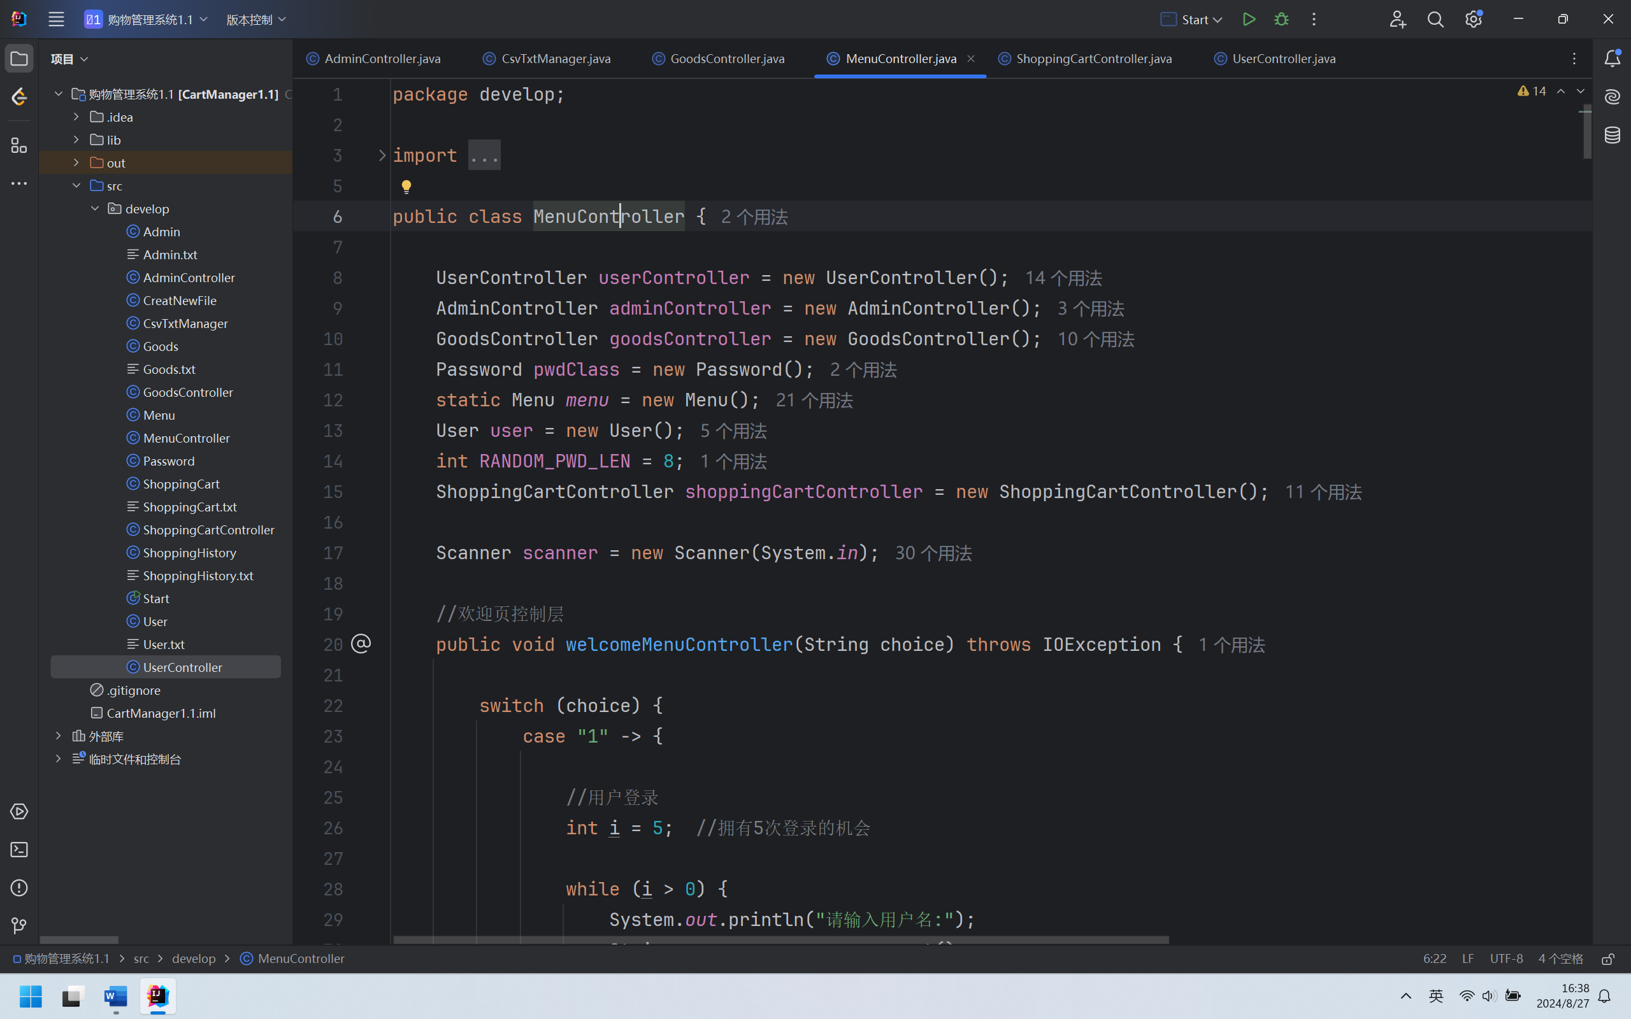
Task: Click the intention lightbulb on line 5
Action: (406, 187)
